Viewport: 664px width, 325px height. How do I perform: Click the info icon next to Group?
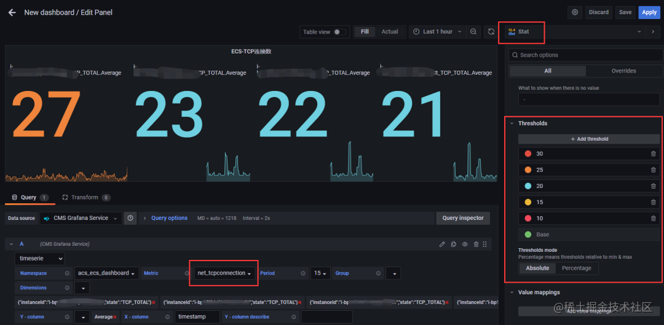(378, 273)
